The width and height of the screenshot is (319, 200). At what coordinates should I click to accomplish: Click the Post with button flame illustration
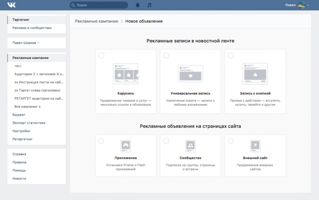(x=255, y=74)
